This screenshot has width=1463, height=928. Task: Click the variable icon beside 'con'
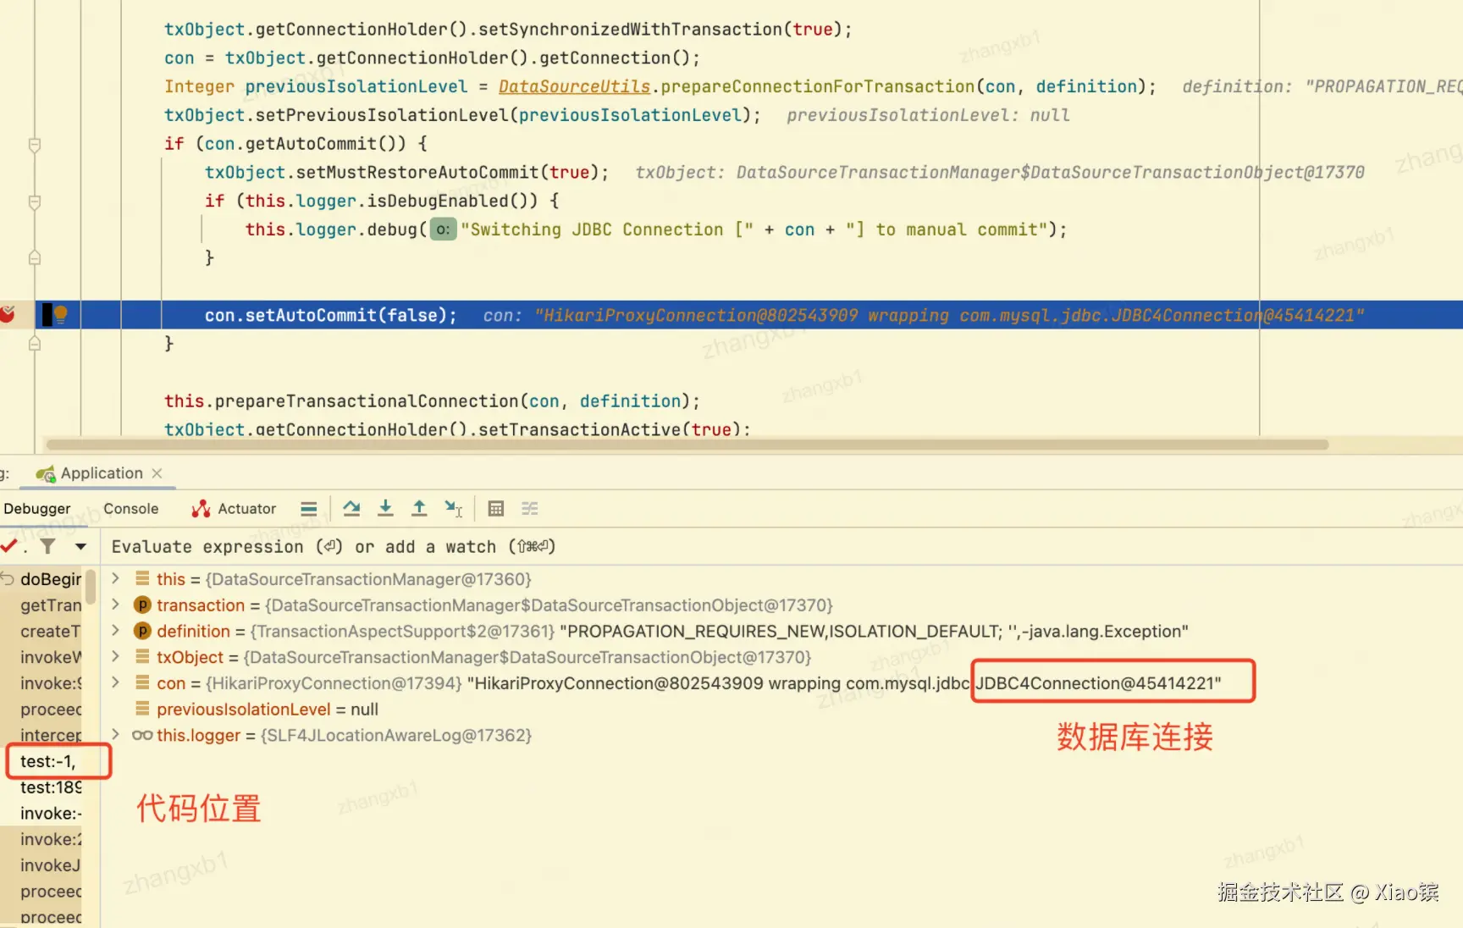coord(142,683)
